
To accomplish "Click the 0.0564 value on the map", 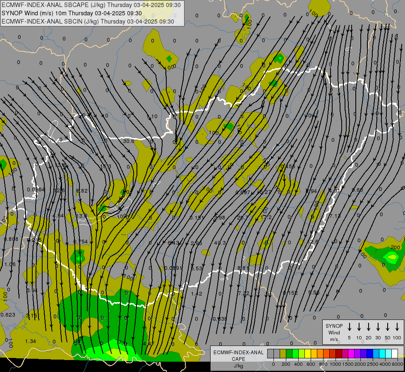I will pos(36,189).
